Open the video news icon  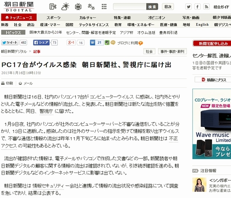pyautogui.click(x=53, y=7)
